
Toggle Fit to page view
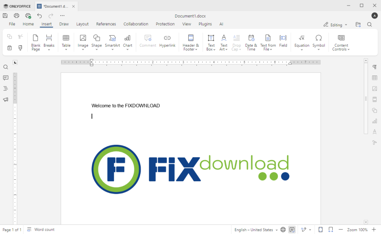[x=320, y=230]
